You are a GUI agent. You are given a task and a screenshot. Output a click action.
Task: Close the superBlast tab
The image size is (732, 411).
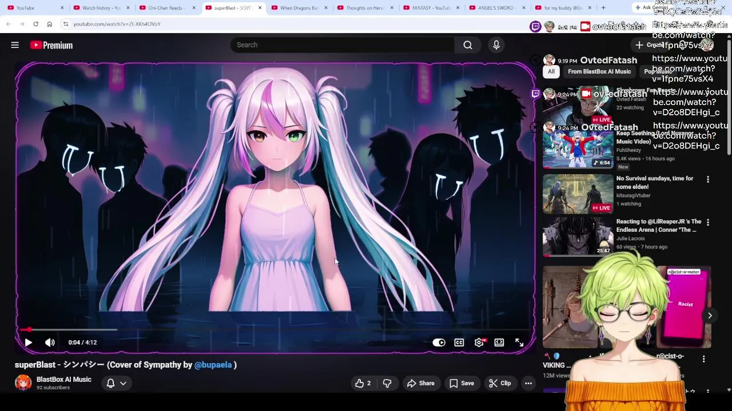260,8
